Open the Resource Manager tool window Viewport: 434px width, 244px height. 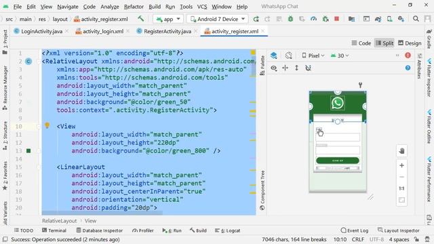click(x=5, y=88)
